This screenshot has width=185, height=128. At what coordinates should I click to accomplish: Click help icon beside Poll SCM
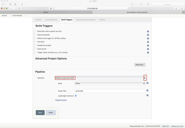[x=148, y=42]
